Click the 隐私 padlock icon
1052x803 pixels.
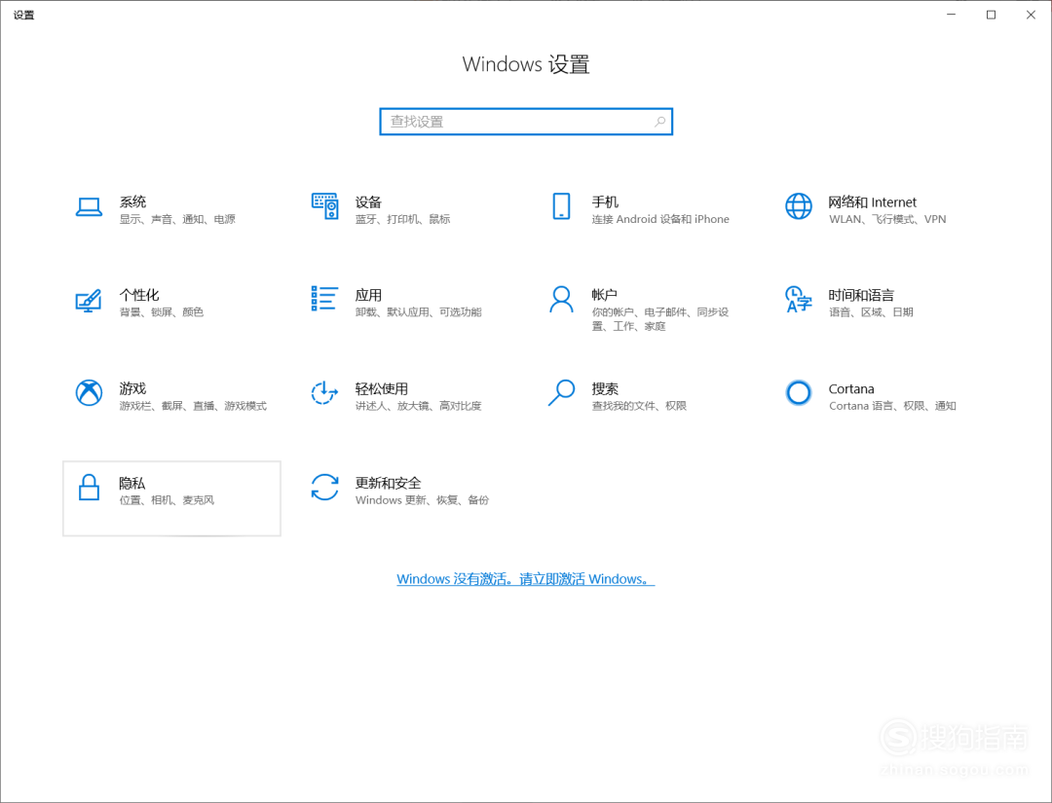click(89, 488)
